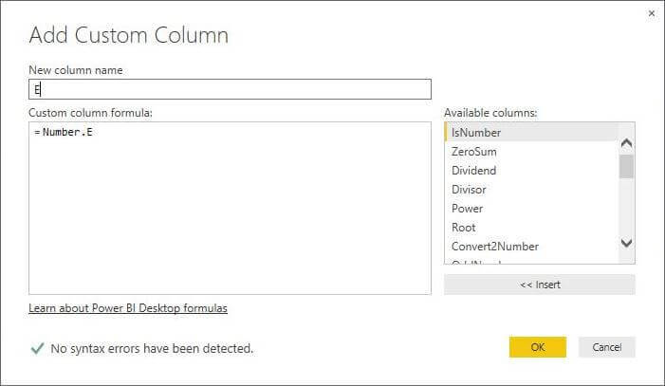Click the Number.E formula text
The width and height of the screenshot is (665, 386).
click(67, 132)
